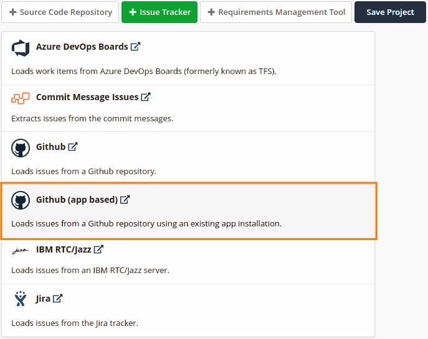Save Project with the dark button
Viewport: 428px width, 339px height.
click(390, 12)
